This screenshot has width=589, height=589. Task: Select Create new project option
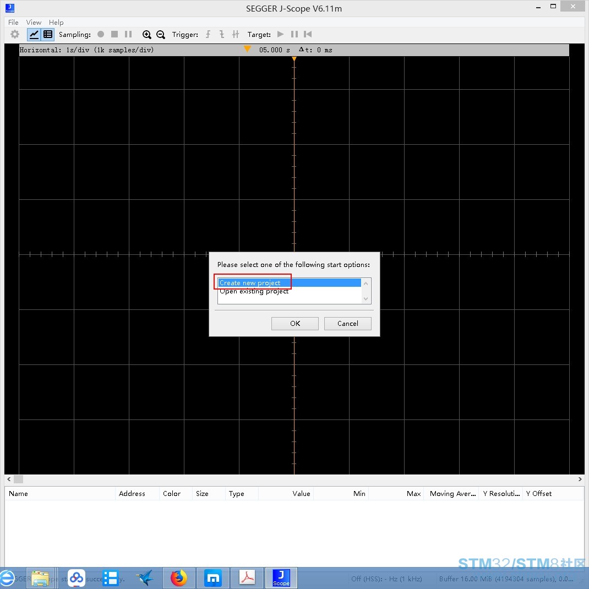[x=289, y=282]
